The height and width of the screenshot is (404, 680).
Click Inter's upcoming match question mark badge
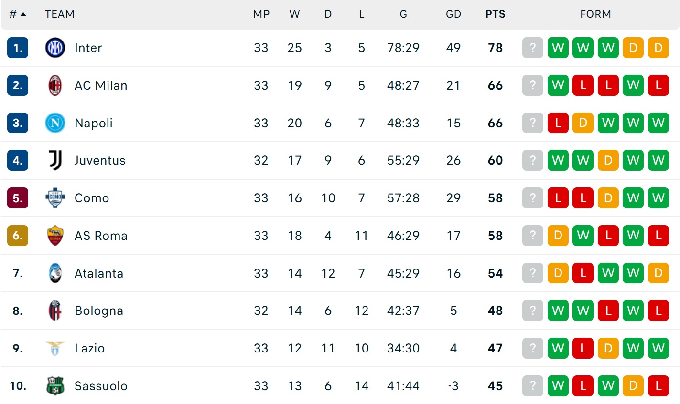tap(533, 48)
